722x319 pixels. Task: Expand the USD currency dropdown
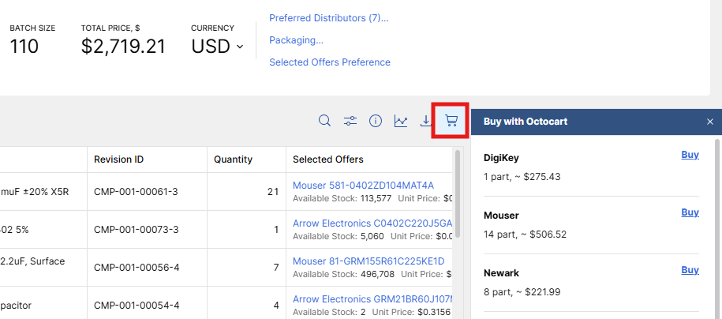(218, 47)
